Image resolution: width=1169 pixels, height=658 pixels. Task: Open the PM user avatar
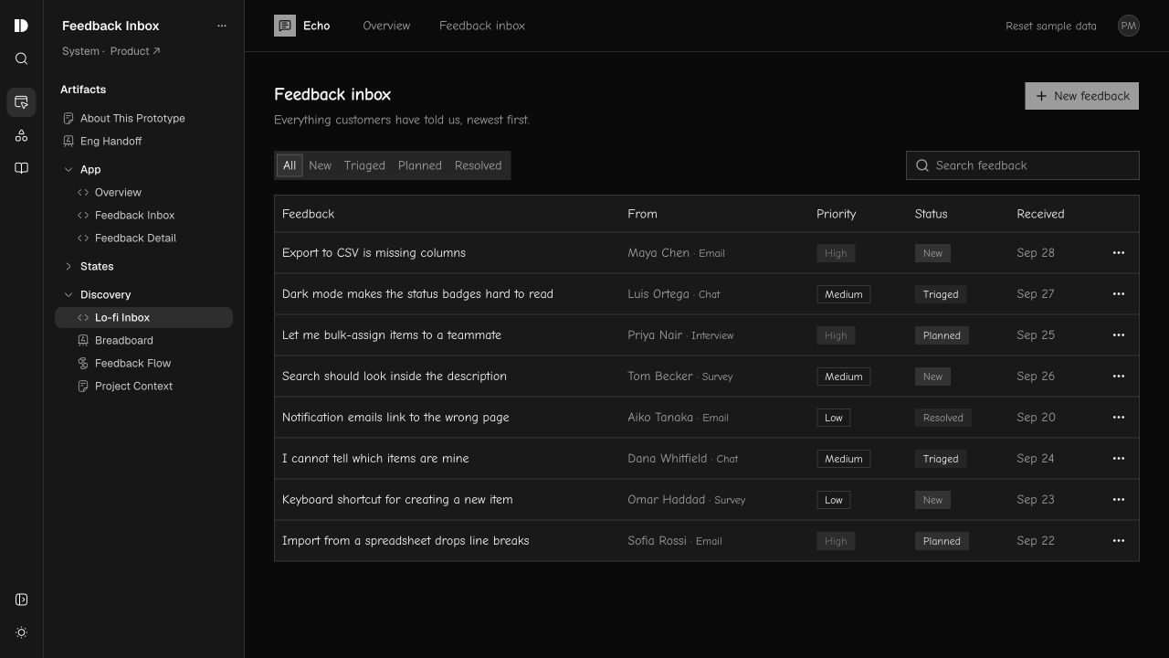1129,26
